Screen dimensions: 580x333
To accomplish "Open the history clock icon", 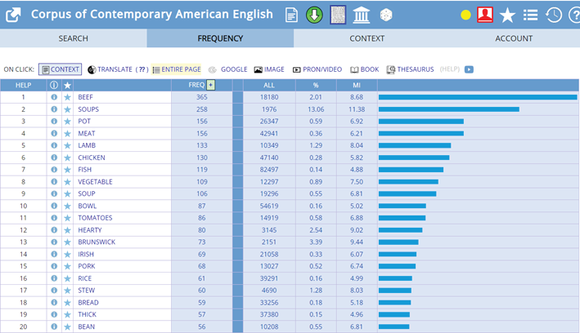I will 554,15.
